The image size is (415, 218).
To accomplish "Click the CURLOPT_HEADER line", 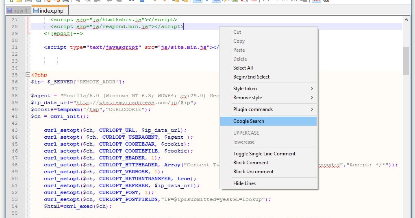I will click(x=102, y=158).
